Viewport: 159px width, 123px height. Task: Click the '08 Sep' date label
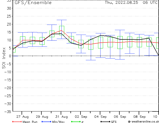[139, 117]
